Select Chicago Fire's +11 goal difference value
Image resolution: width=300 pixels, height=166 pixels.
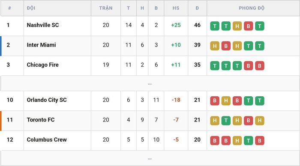point(176,65)
